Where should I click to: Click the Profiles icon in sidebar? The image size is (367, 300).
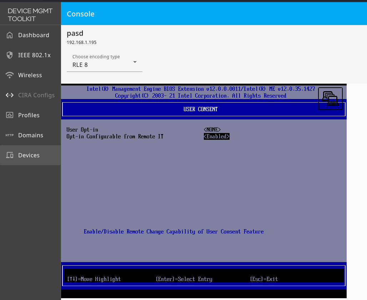point(10,115)
